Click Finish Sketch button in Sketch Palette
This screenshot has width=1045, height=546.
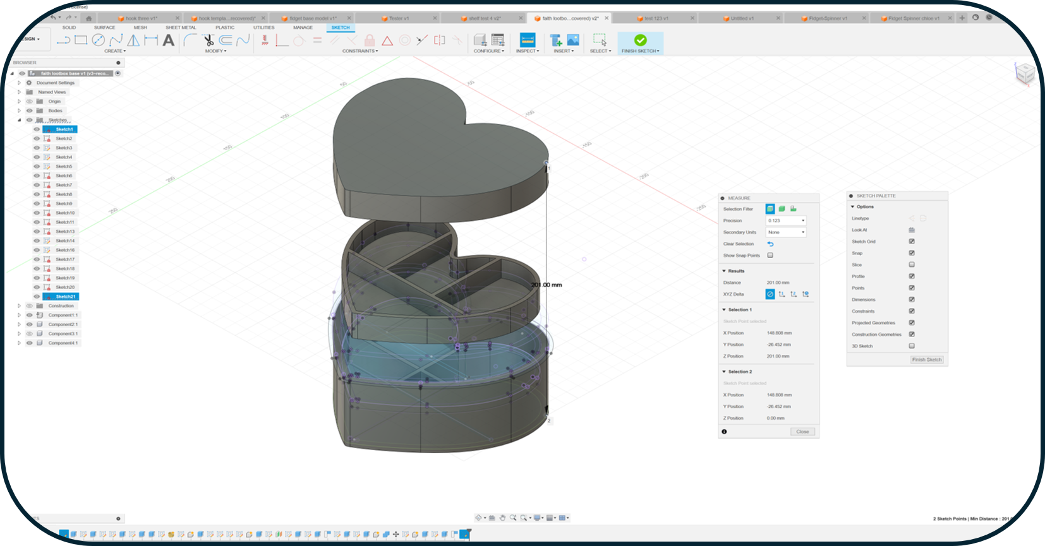tap(927, 360)
